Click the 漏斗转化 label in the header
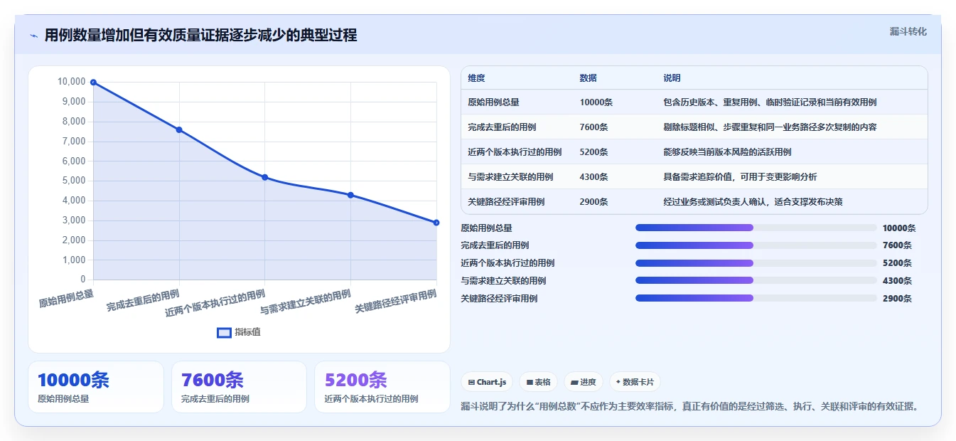The image size is (956, 441). coord(908,31)
